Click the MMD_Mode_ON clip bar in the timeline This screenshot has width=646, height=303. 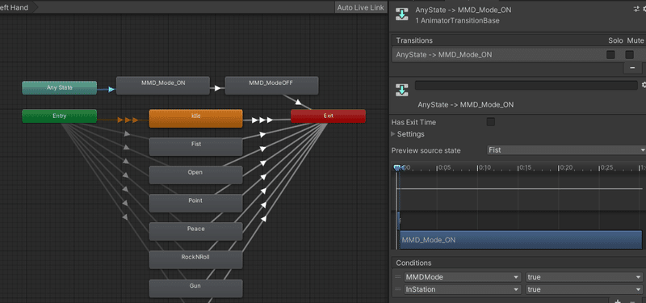tap(521, 239)
